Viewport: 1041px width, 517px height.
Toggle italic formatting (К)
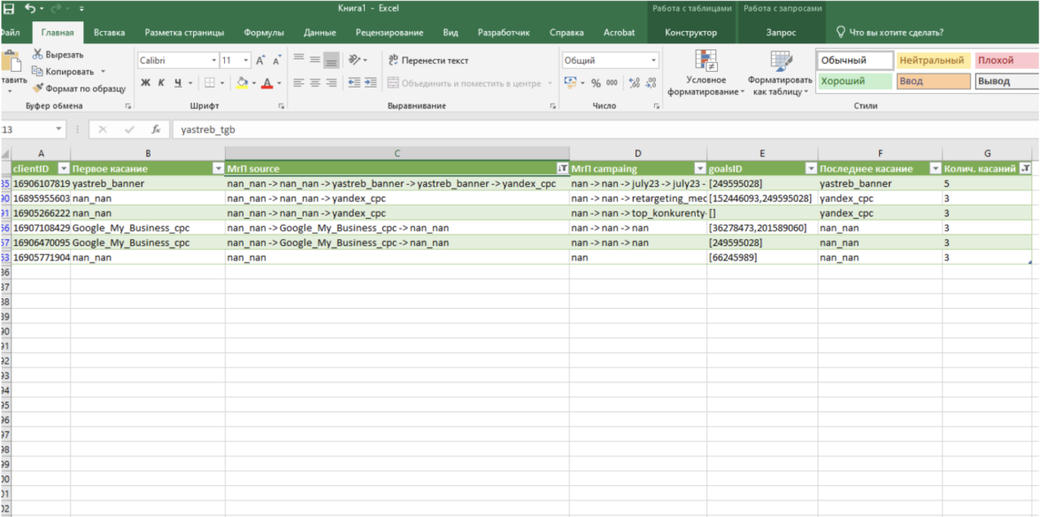[161, 83]
